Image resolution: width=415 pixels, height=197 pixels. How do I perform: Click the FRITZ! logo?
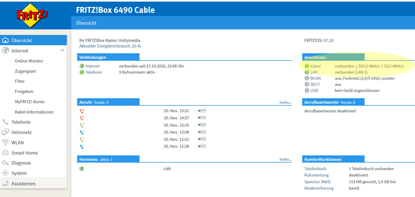pyautogui.click(x=32, y=16)
